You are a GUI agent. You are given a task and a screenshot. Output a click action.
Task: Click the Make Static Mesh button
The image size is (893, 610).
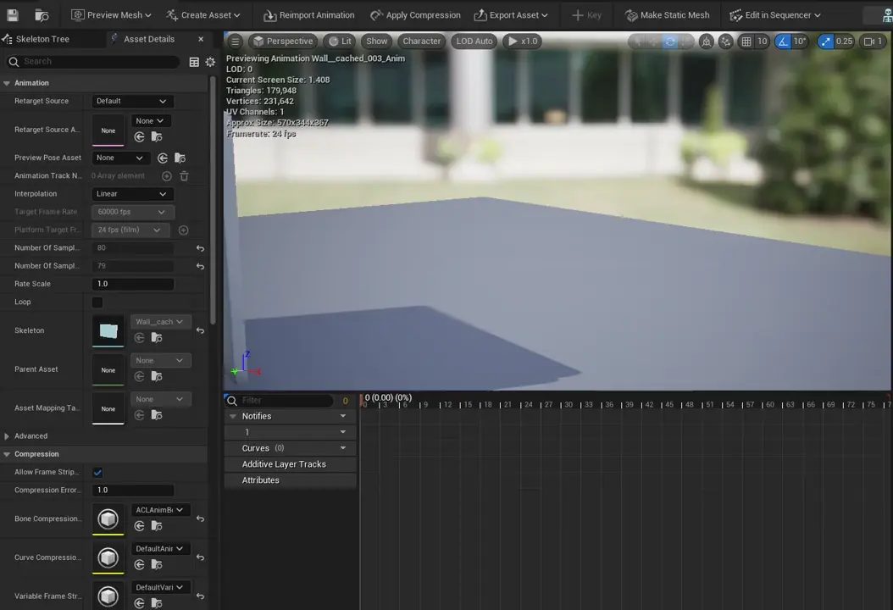pos(668,14)
